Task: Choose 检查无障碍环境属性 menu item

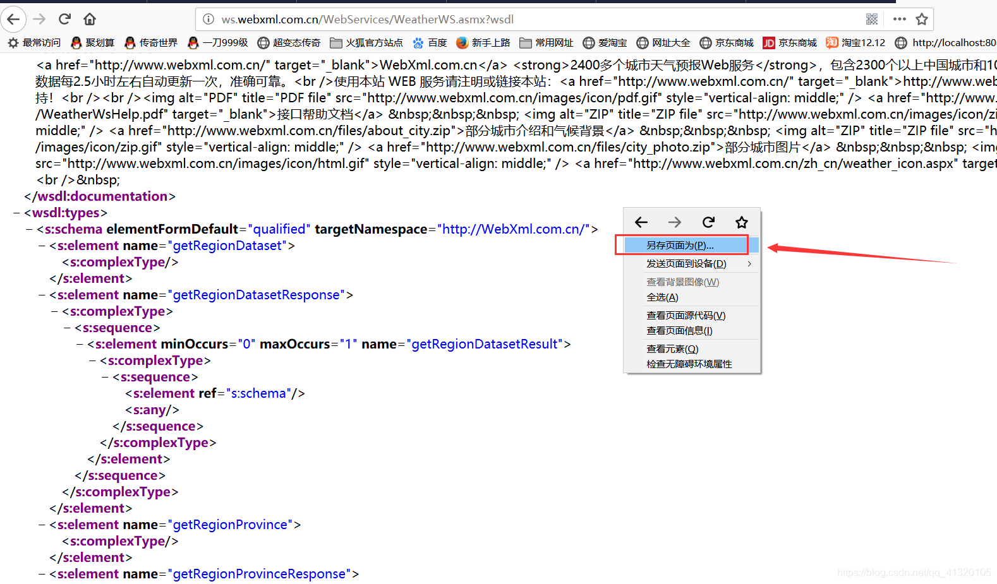Action: click(x=691, y=364)
